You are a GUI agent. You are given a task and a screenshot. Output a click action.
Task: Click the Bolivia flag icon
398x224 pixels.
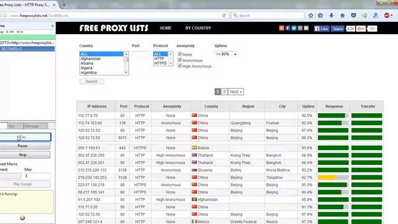tap(195, 147)
